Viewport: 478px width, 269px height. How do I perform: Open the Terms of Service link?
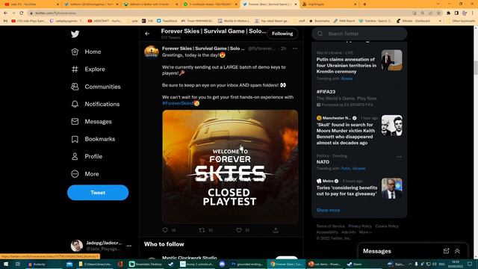tap(330, 226)
